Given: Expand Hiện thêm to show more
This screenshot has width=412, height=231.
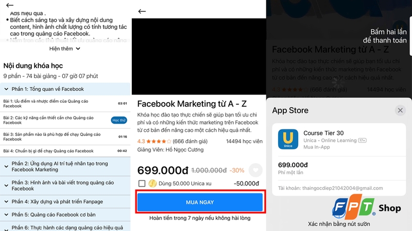Looking at the screenshot, I should click(65, 48).
